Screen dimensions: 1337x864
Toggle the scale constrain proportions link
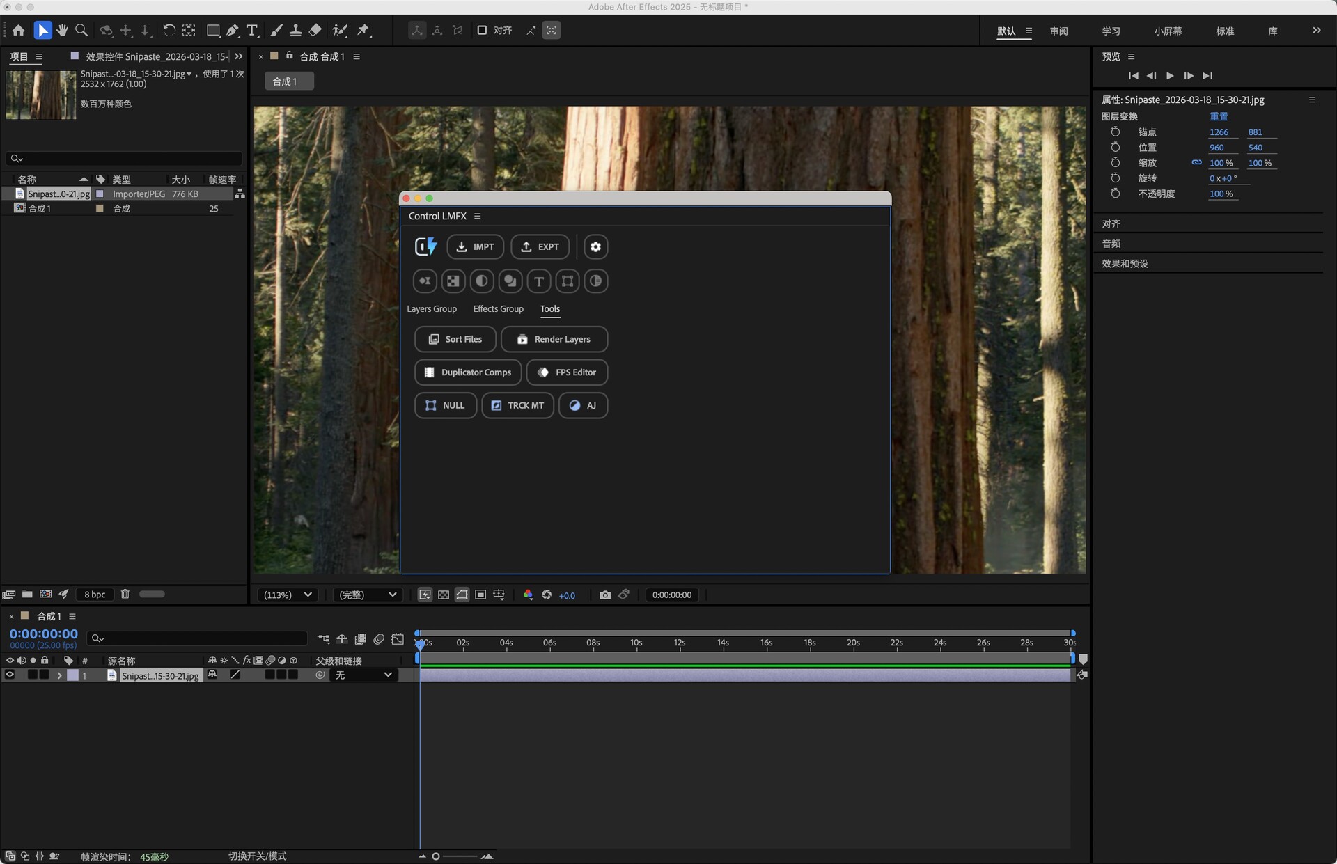coord(1196,163)
